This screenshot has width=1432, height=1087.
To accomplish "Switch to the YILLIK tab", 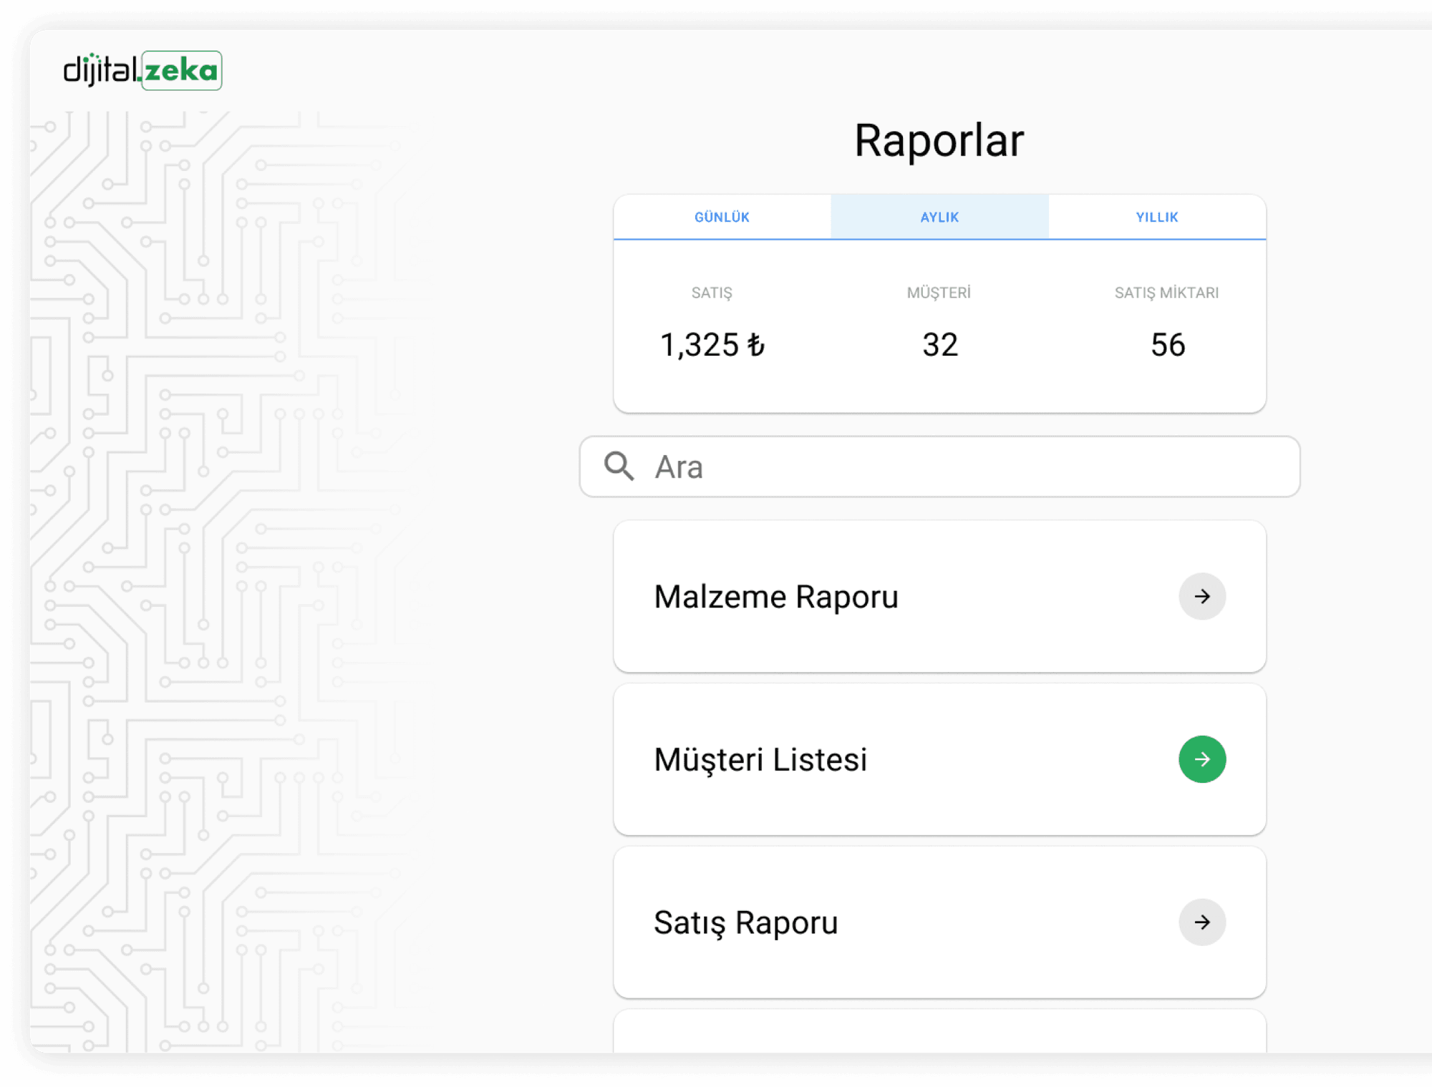I will 1157,217.
